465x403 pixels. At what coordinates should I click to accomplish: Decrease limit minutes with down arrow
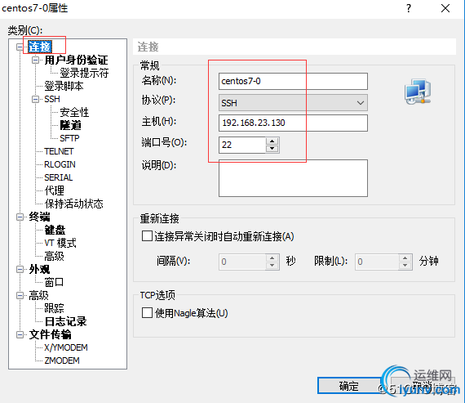[405, 266]
